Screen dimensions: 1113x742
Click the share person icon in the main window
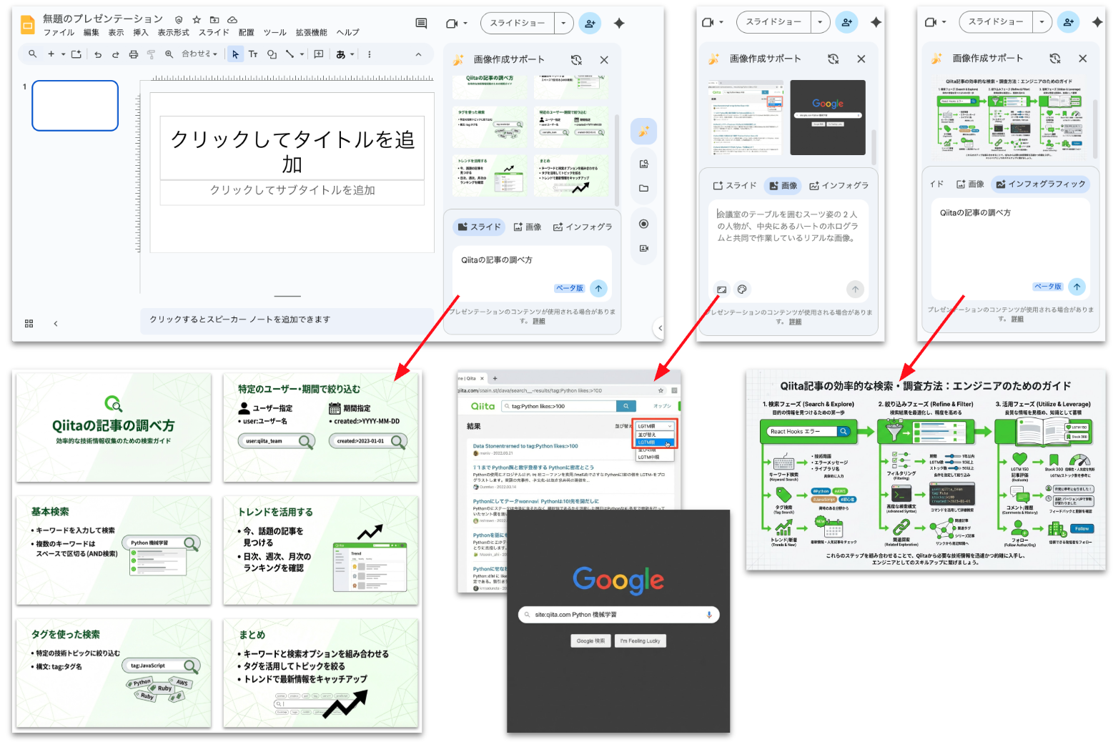590,24
